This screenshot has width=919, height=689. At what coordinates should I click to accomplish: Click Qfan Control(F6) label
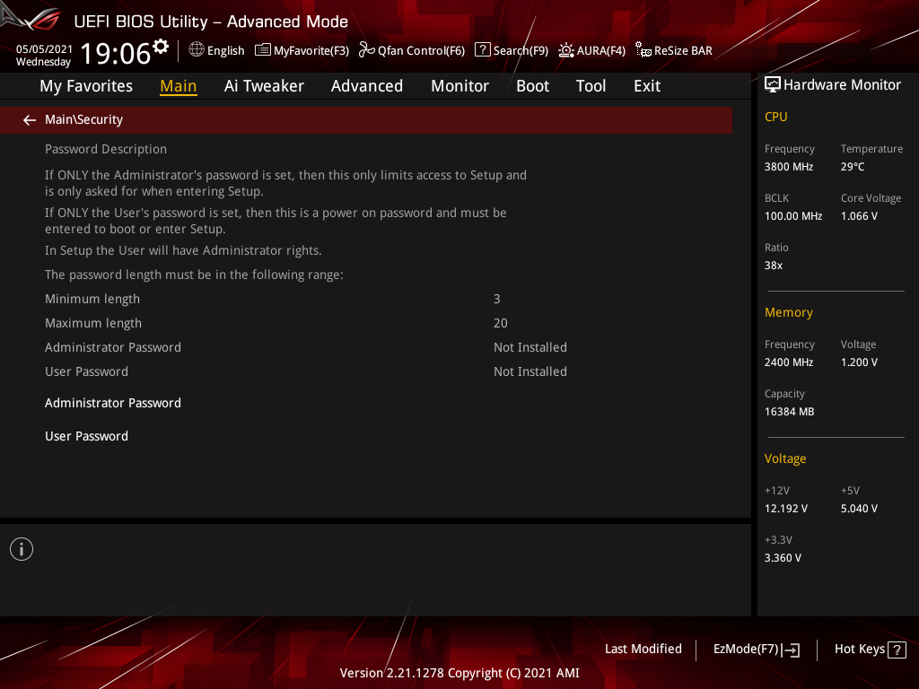(422, 50)
